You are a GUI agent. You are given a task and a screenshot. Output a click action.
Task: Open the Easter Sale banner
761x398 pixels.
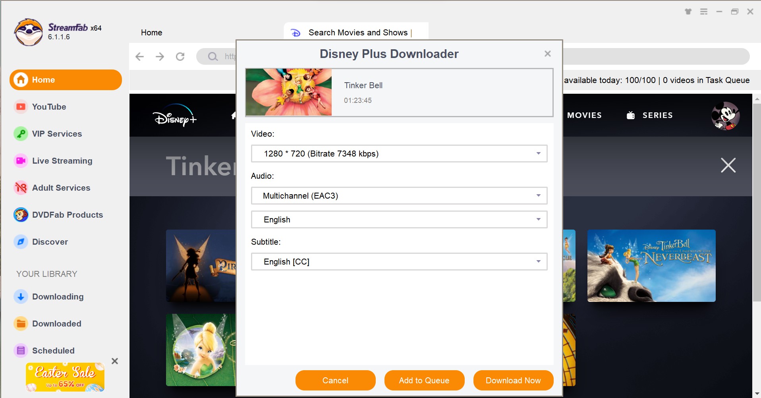pos(65,377)
